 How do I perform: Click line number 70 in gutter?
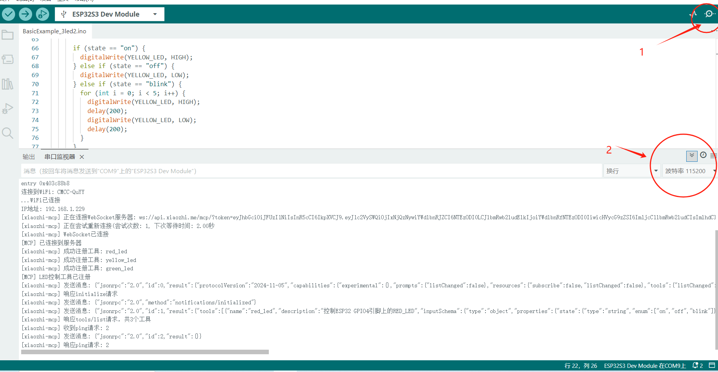(x=35, y=84)
